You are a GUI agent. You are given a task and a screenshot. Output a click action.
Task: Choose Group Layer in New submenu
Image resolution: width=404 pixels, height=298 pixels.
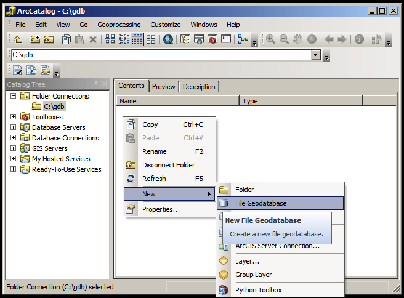point(280,275)
